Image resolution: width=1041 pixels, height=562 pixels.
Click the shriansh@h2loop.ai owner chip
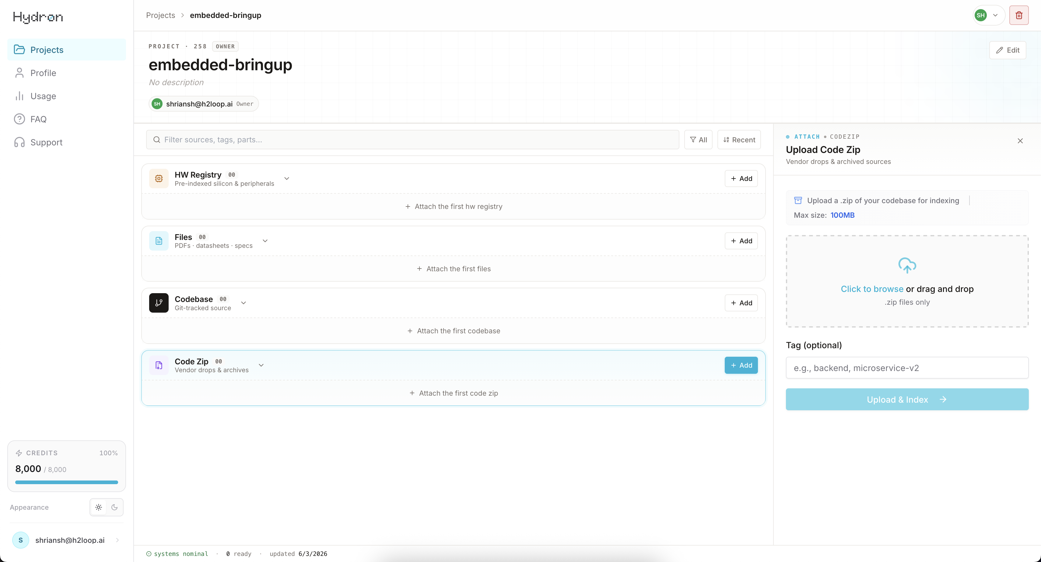[x=203, y=104]
